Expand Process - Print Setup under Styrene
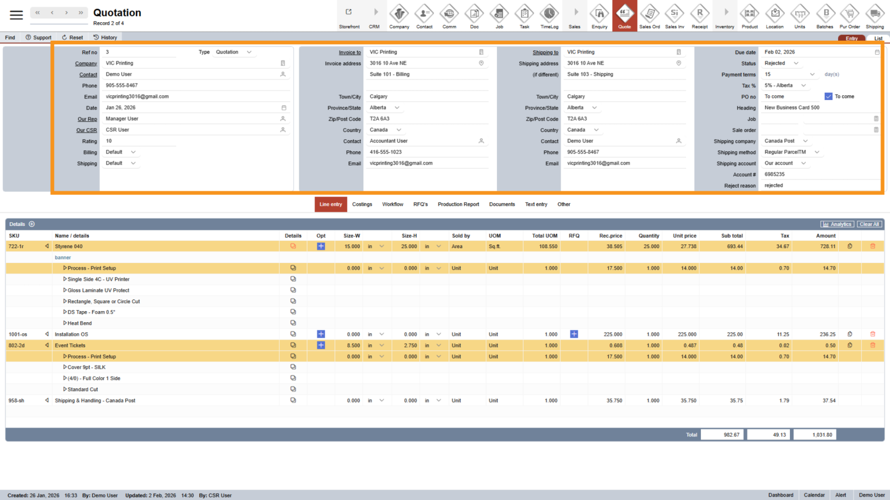The image size is (890, 500). pyautogui.click(x=65, y=268)
